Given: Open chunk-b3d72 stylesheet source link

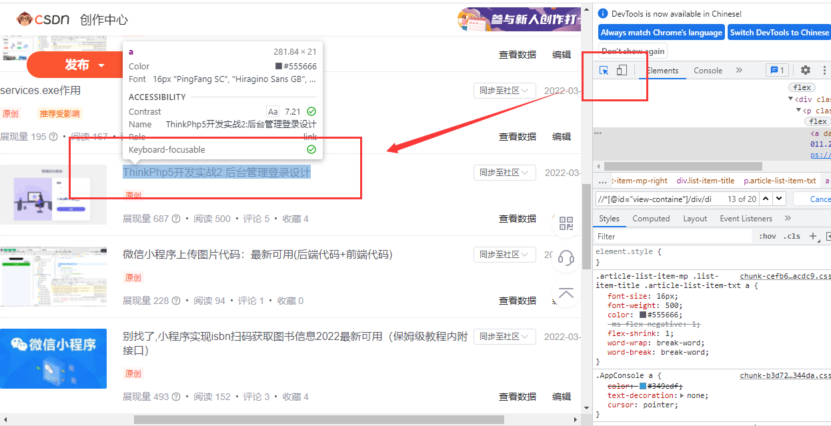Looking at the screenshot, I should click(785, 376).
